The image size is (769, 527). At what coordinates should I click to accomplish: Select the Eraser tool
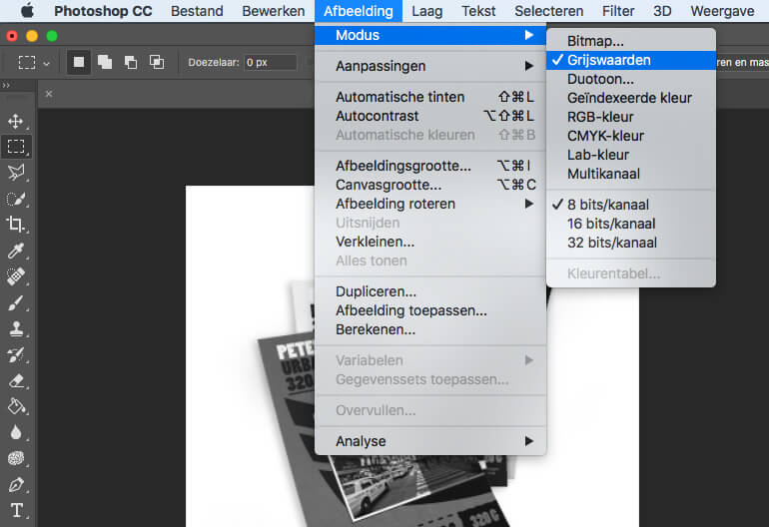[x=16, y=380]
